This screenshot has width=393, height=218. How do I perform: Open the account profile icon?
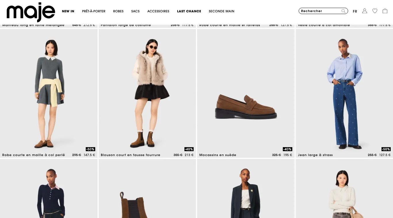point(365,11)
